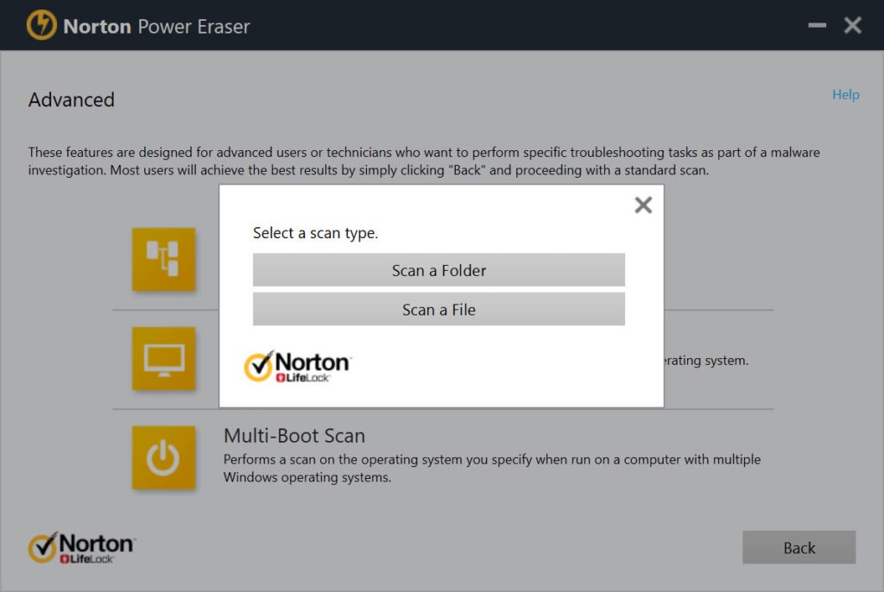Click the Norton Power Eraser lightning logo
This screenshot has height=592, width=884.
point(41,25)
